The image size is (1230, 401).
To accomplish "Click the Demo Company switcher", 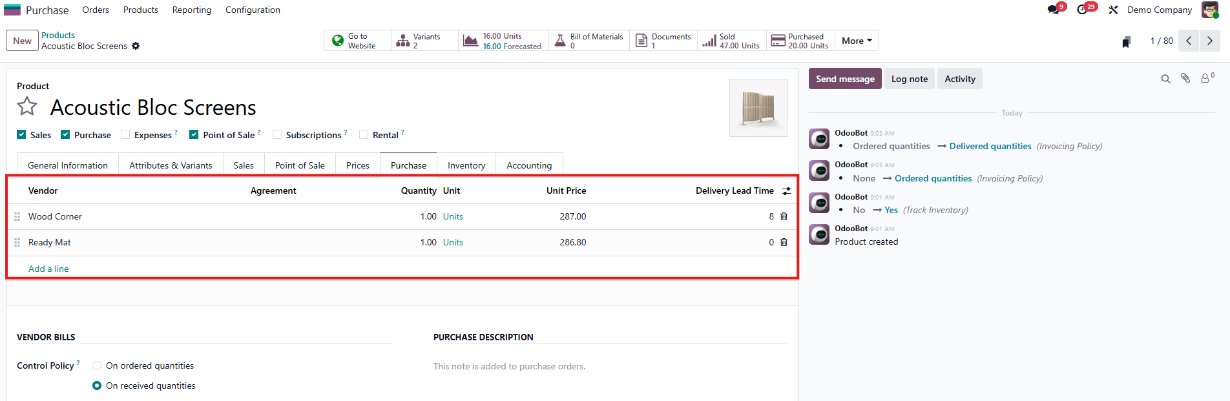I will [x=1160, y=10].
